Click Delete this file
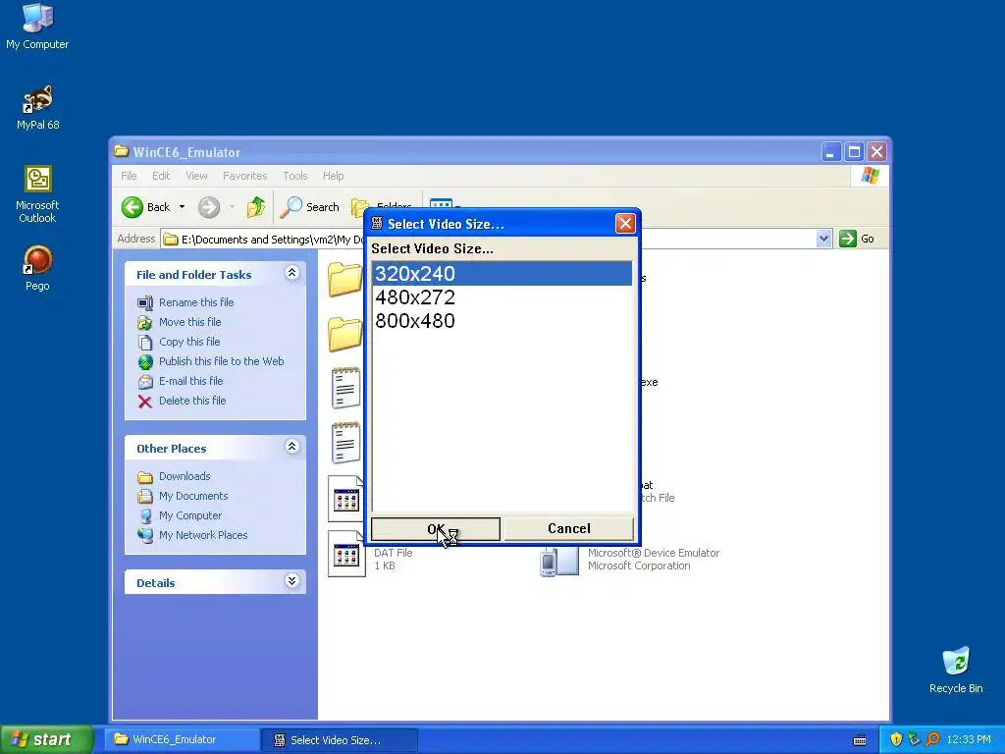The width and height of the screenshot is (1005, 754). (x=192, y=401)
